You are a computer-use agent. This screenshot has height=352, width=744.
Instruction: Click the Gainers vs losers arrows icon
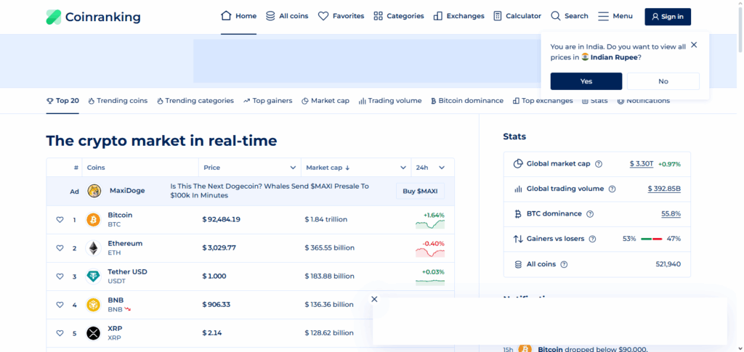click(517, 240)
